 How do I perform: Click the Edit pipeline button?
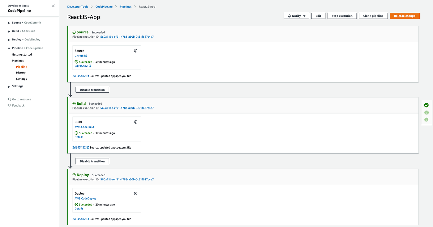318,16
